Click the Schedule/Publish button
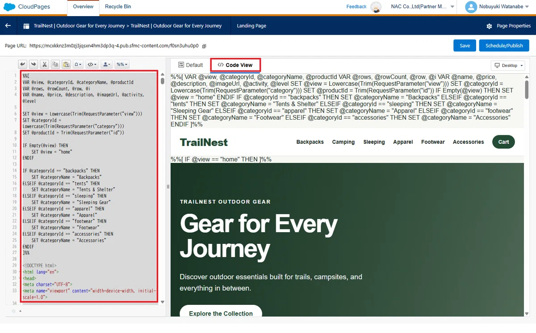This screenshot has width=536, height=333. (x=504, y=46)
